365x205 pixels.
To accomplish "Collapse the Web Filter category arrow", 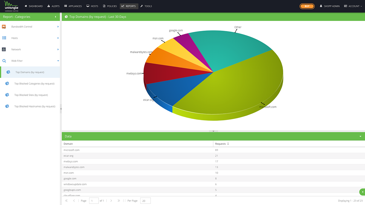I will [x=58, y=61].
